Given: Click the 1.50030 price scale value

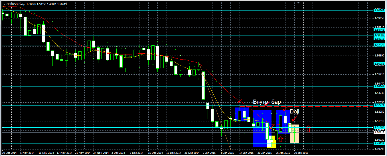Looking at the screenshot, I should [x=380, y=140].
